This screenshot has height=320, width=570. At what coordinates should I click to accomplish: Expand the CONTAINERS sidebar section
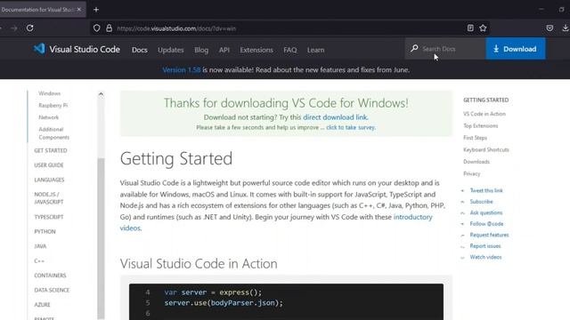click(50, 276)
